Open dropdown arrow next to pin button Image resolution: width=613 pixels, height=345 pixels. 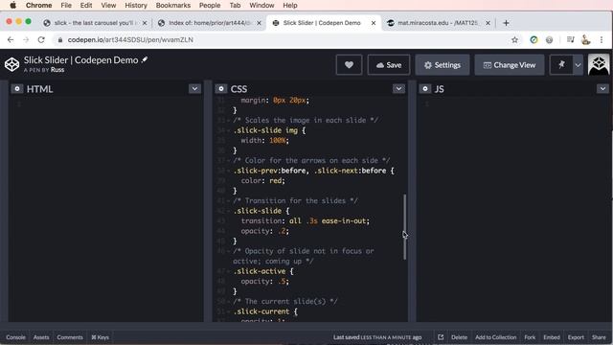pyautogui.click(x=578, y=65)
